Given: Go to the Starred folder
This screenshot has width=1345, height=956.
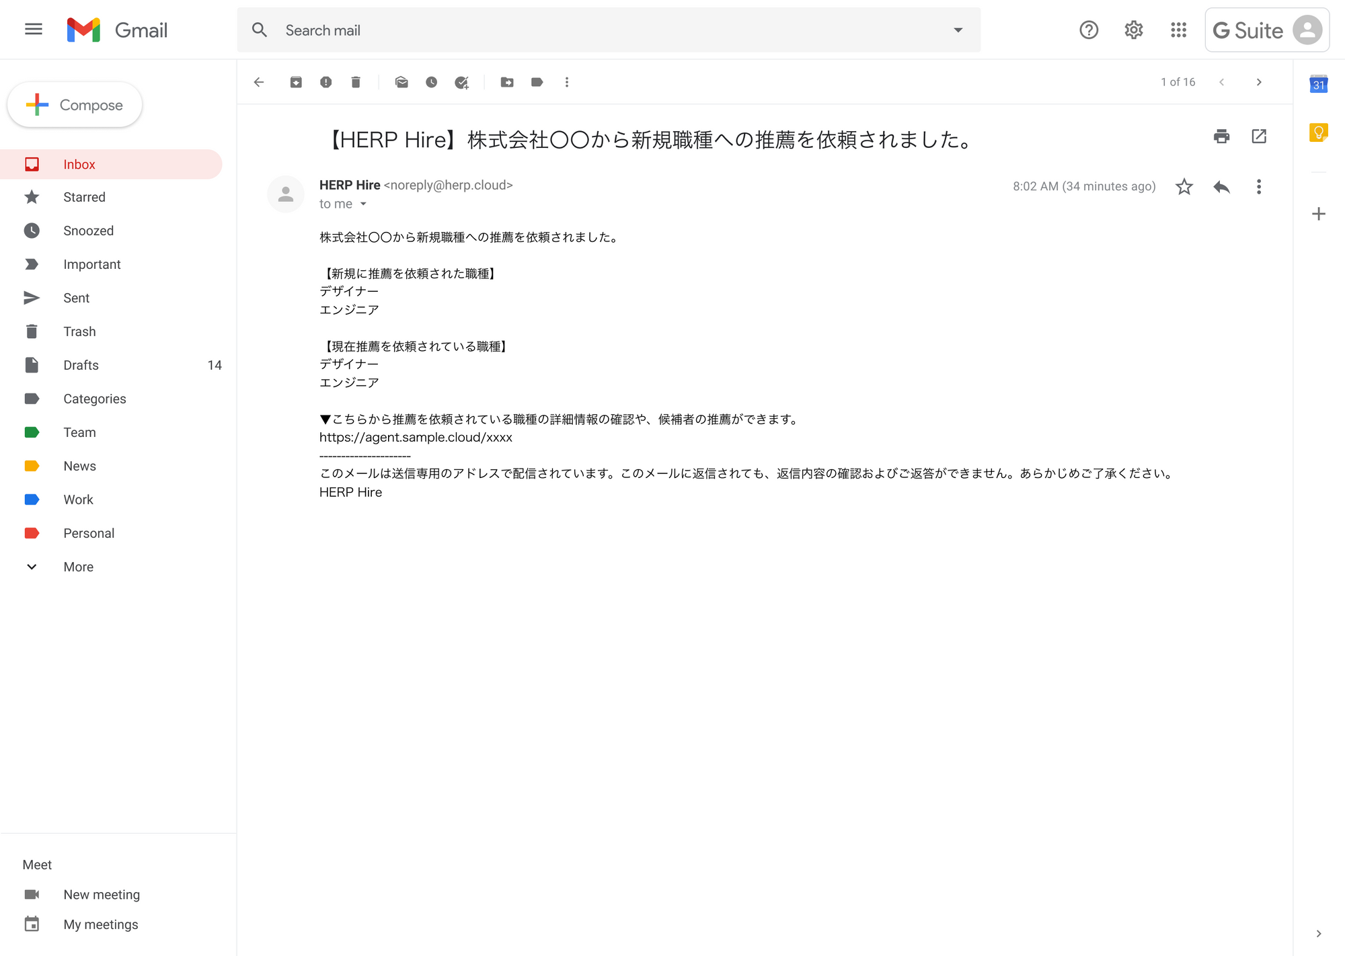Looking at the screenshot, I should [84, 197].
